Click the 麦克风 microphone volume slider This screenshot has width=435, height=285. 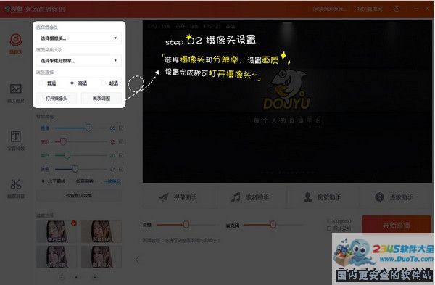click(273, 225)
